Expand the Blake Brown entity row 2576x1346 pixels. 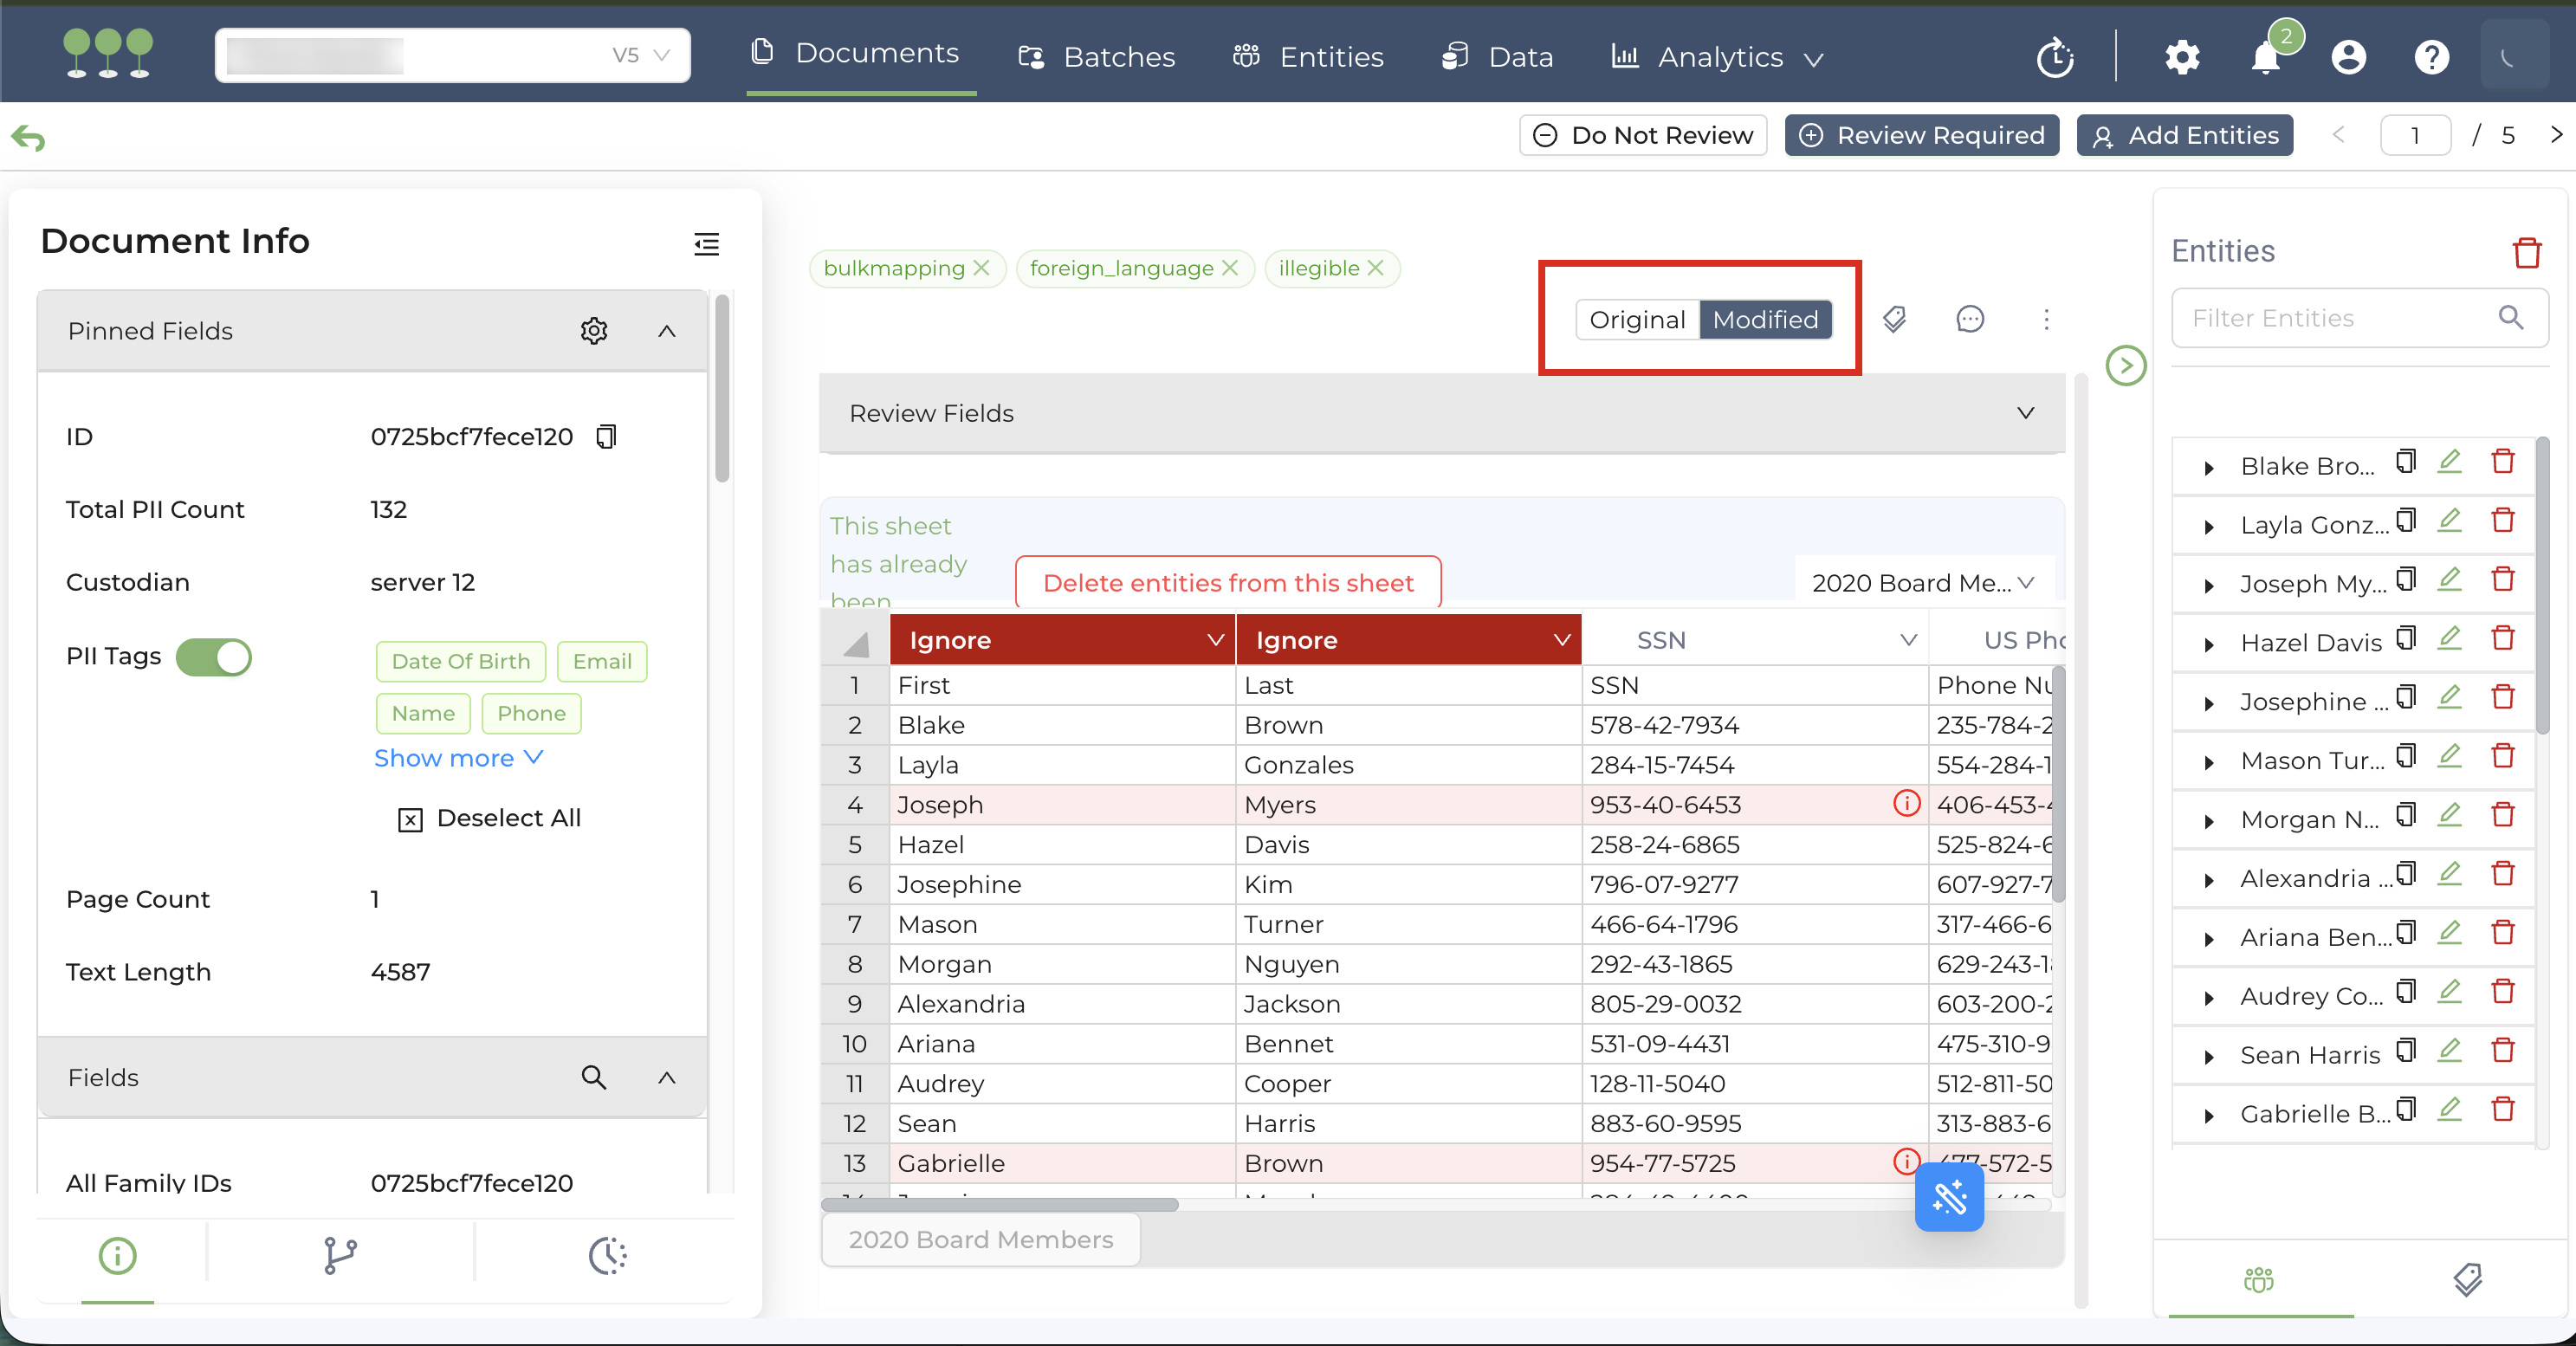(2209, 467)
